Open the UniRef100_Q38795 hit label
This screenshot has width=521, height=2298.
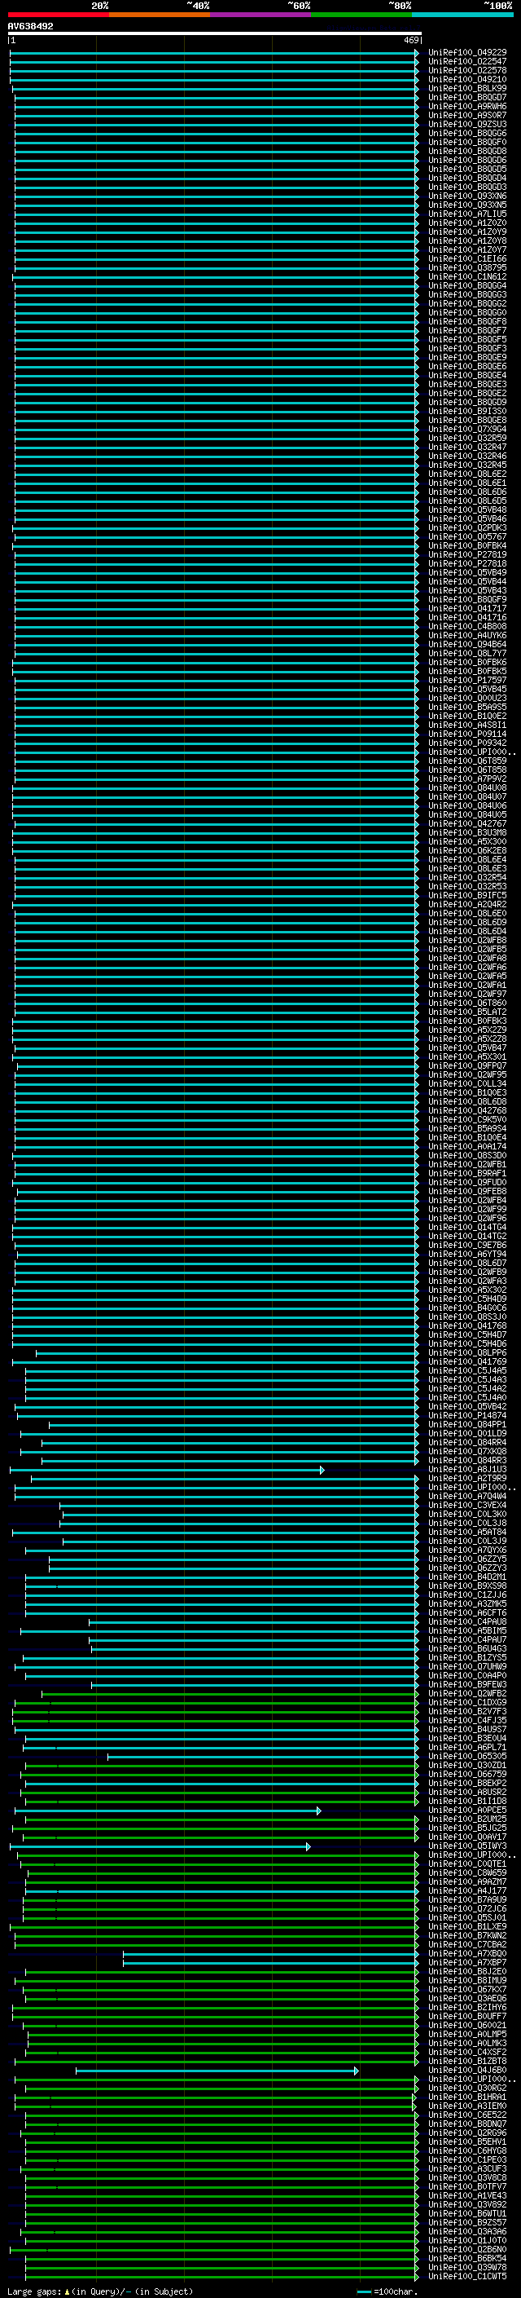(x=467, y=268)
